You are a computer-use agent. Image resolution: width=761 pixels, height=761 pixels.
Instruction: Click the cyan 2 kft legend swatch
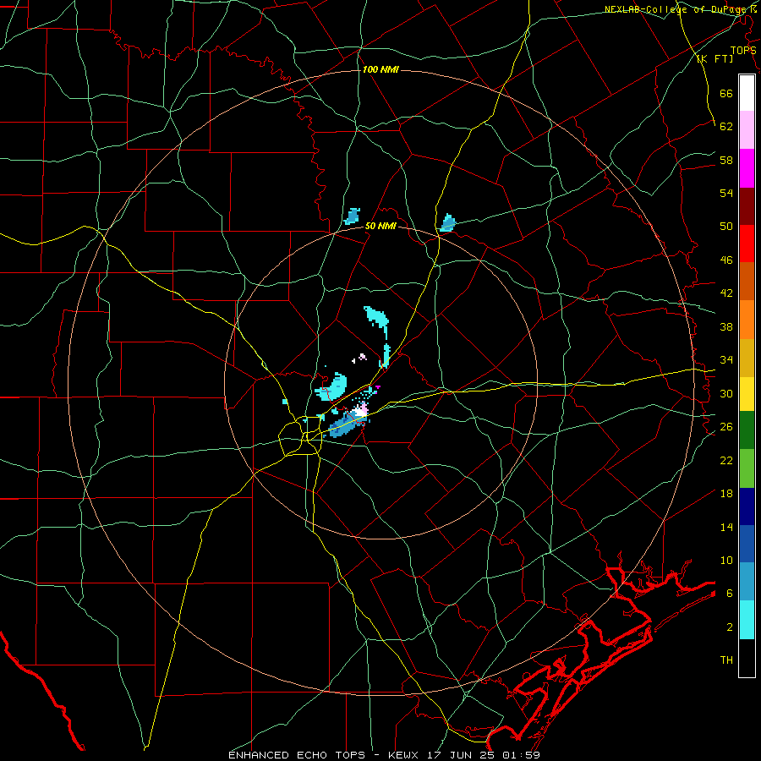[747, 620]
